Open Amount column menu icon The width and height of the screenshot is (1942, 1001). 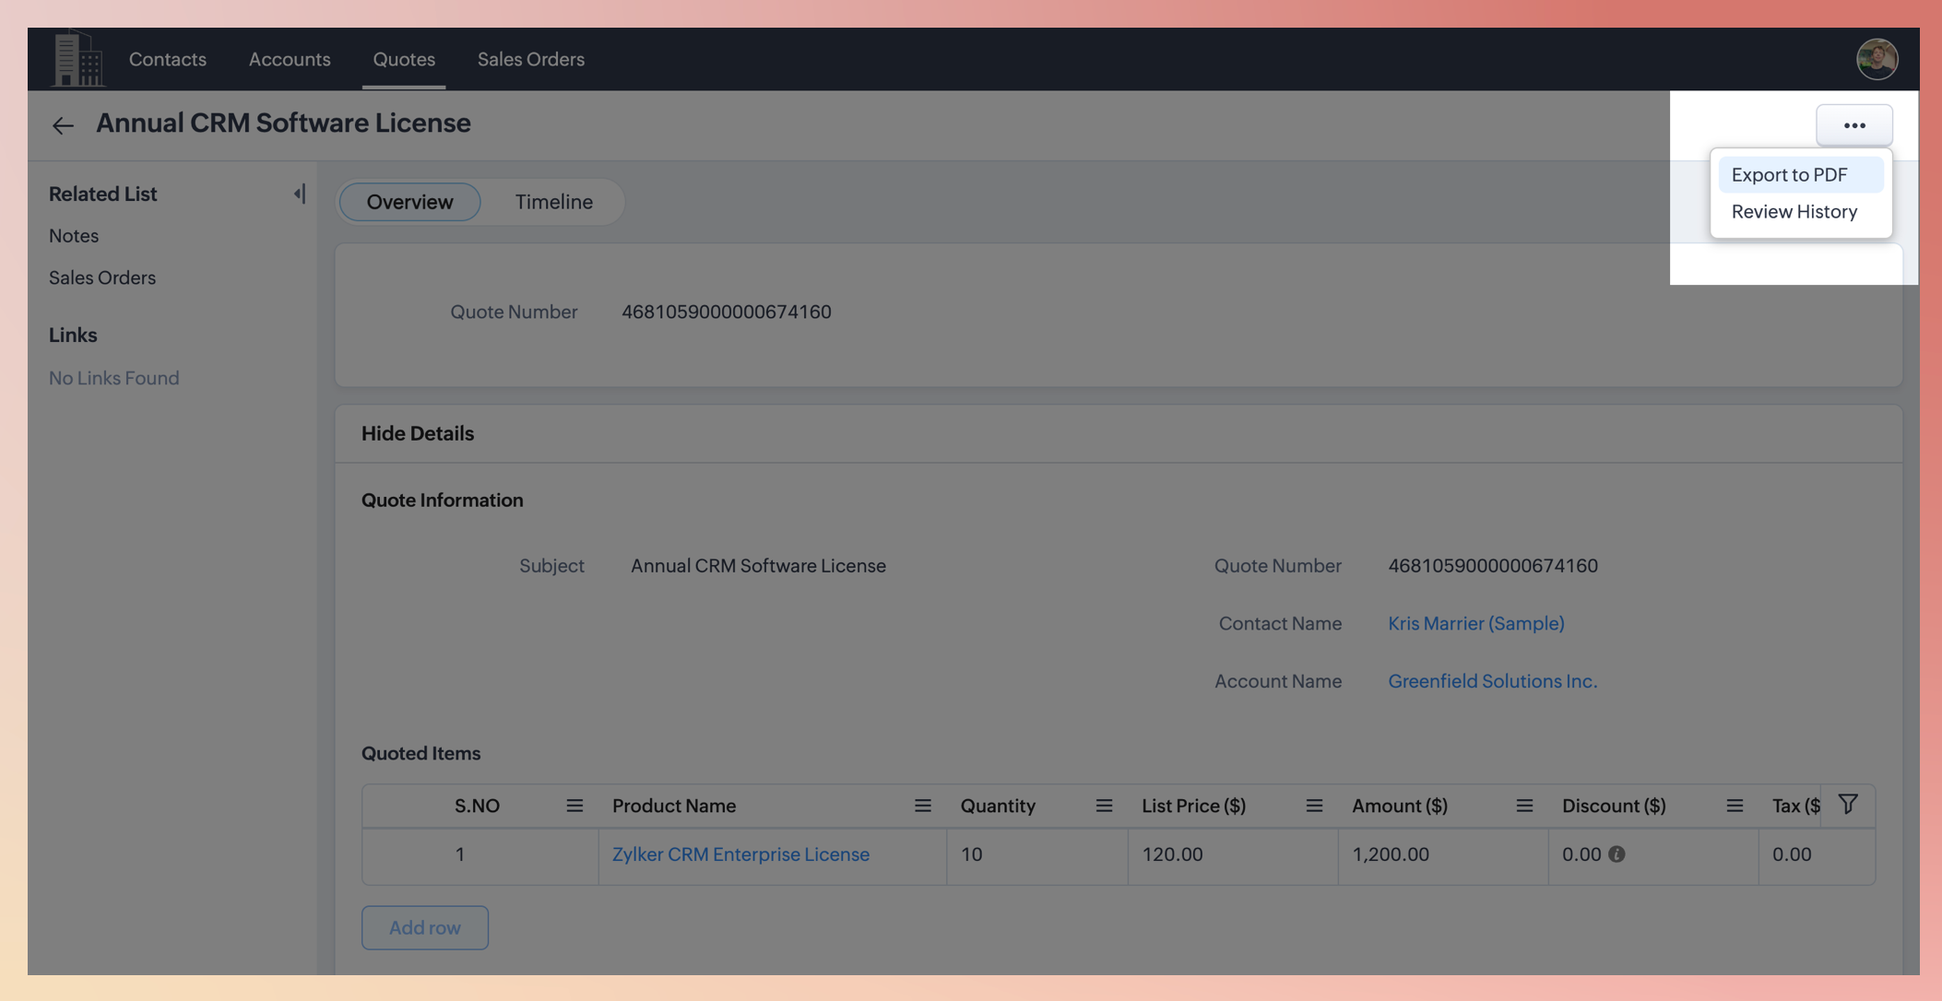tap(1524, 806)
